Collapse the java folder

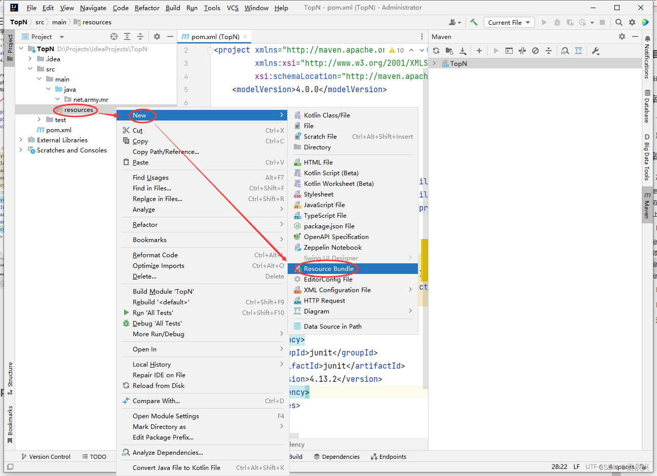pos(49,90)
